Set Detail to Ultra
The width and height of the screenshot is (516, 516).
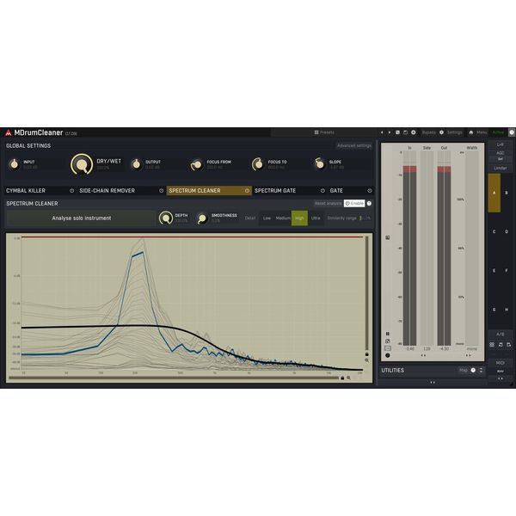pos(316,218)
